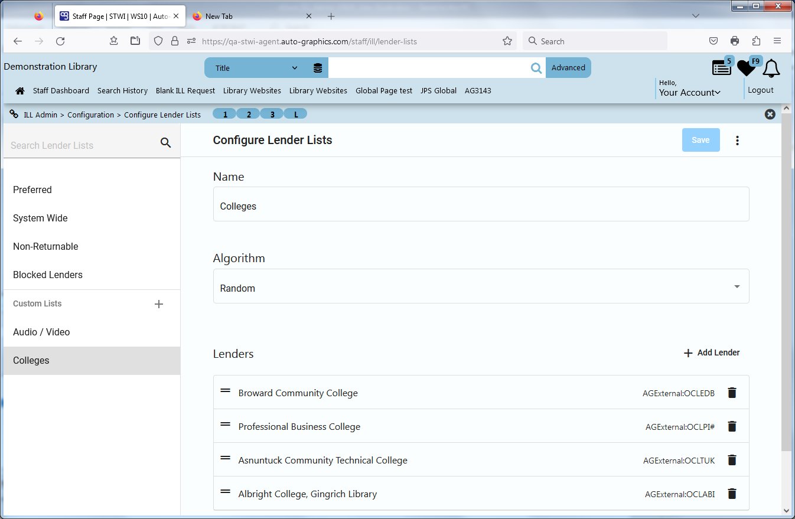The width and height of the screenshot is (795, 519).
Task: Close the breadcrumb bar with the X icon
Action: pos(770,115)
